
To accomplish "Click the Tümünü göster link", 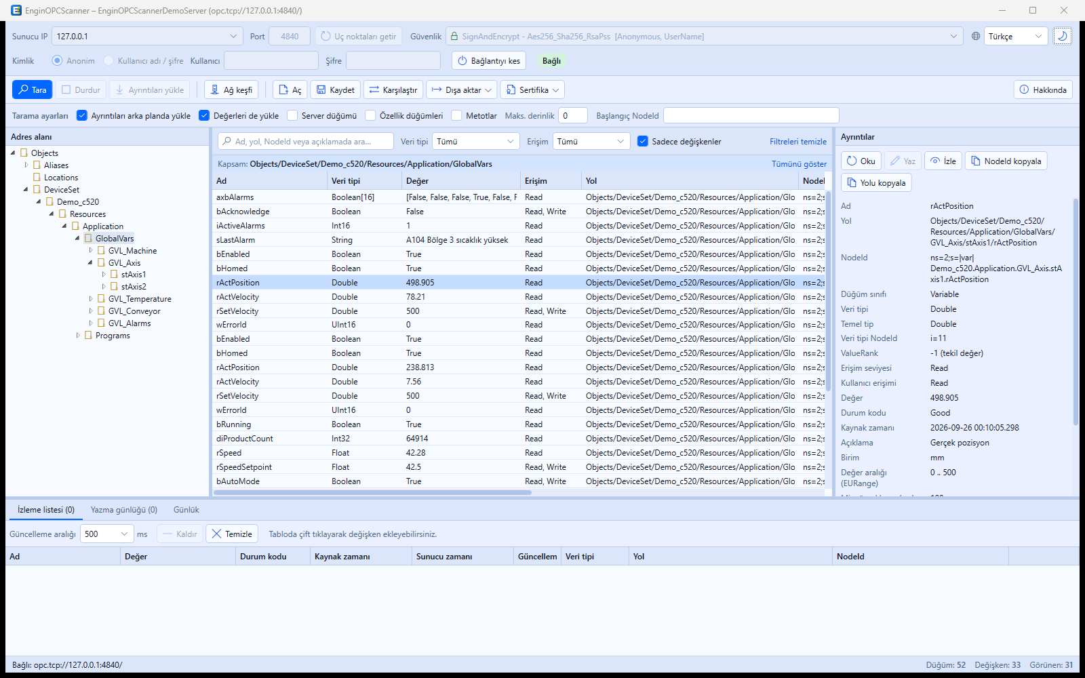I will coord(800,164).
